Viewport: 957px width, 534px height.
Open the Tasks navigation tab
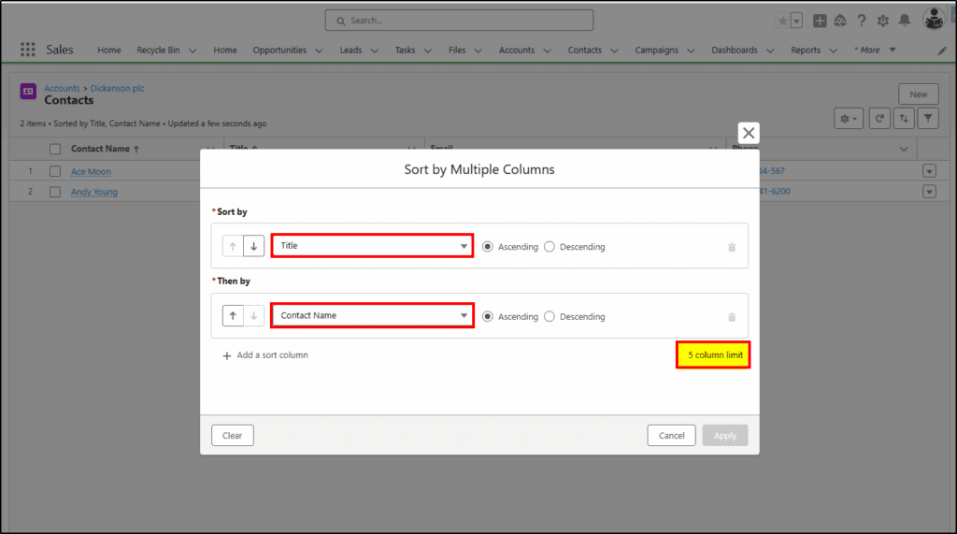405,51
